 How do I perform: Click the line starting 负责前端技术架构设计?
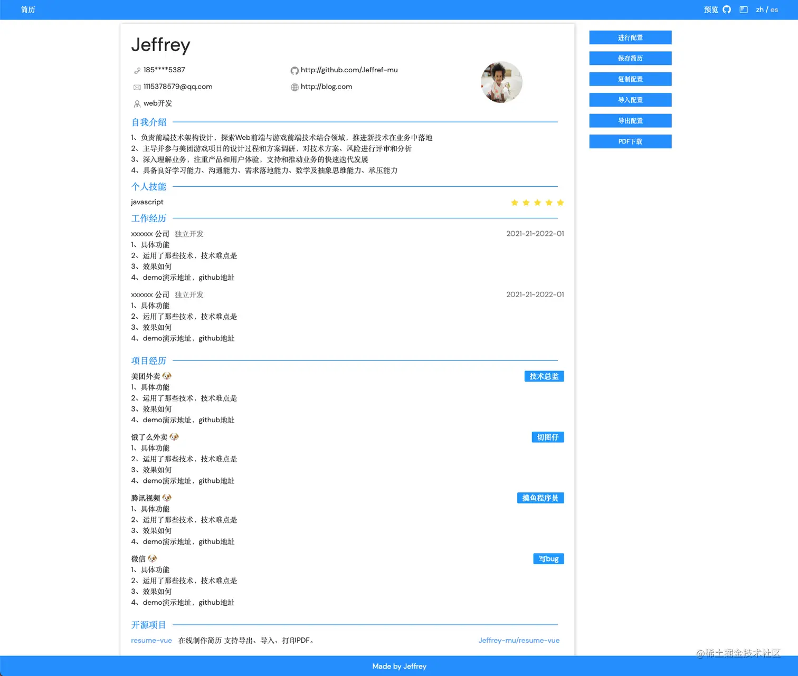[282, 138]
